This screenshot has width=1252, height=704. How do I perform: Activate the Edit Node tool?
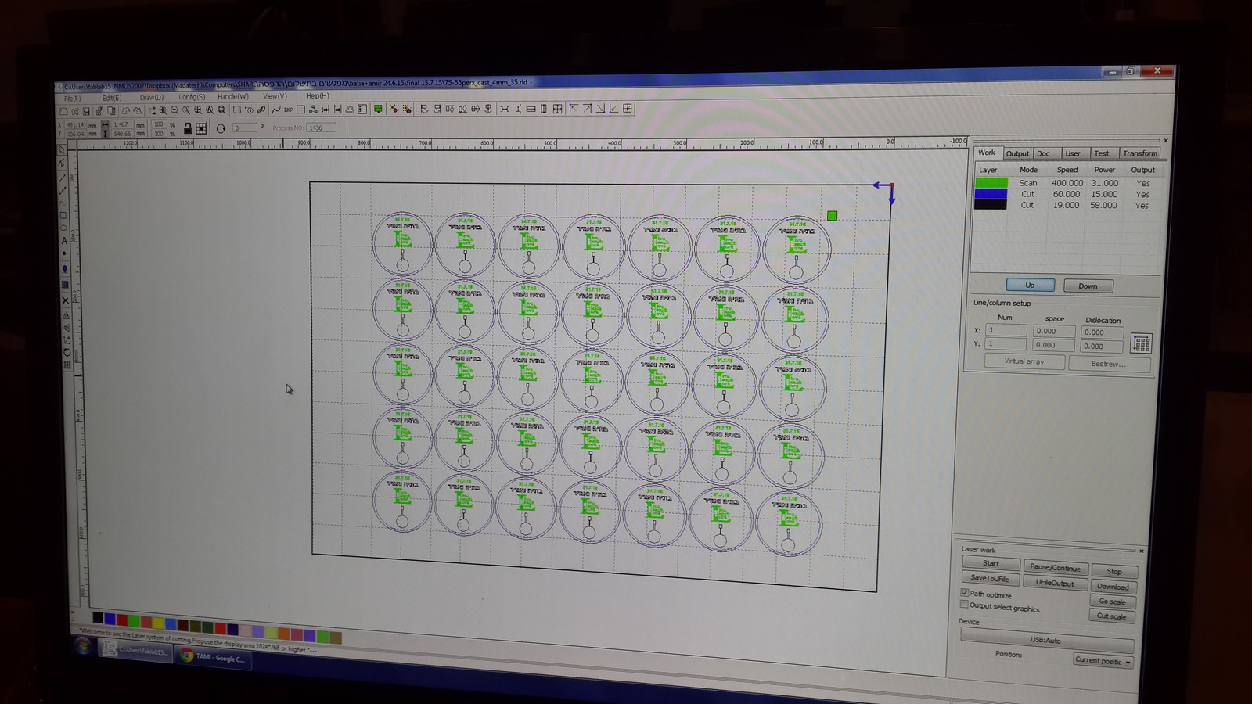point(65,163)
